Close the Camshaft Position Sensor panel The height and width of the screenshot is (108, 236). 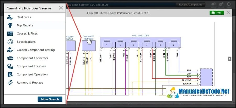point(61,8)
